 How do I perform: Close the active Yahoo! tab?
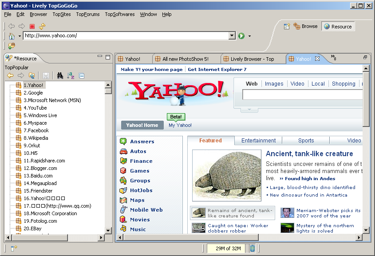click(317, 59)
